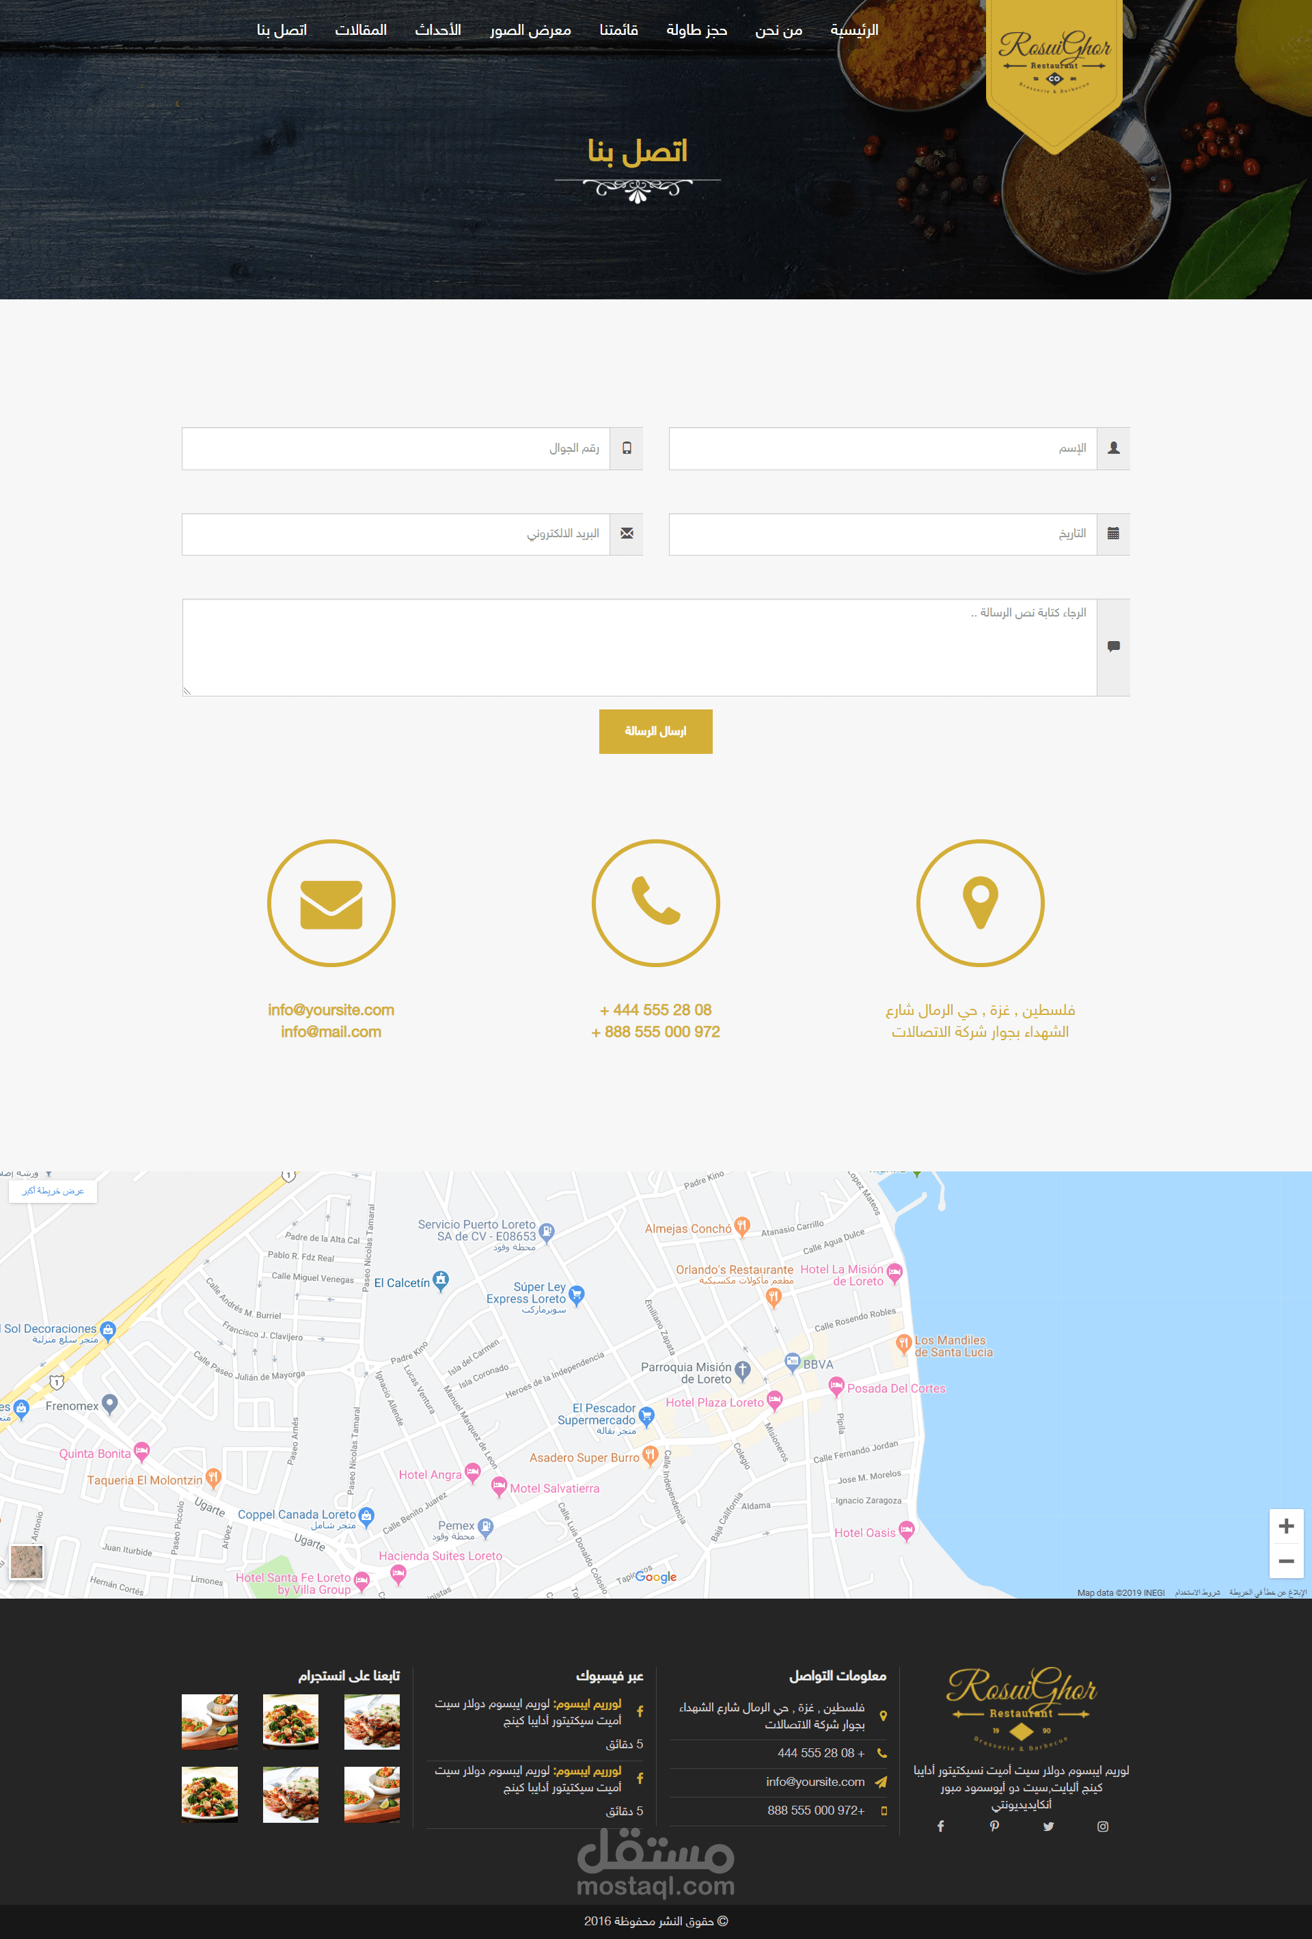Open the footer Instagram social icon
This screenshot has height=1939, width=1312.
[1103, 1826]
